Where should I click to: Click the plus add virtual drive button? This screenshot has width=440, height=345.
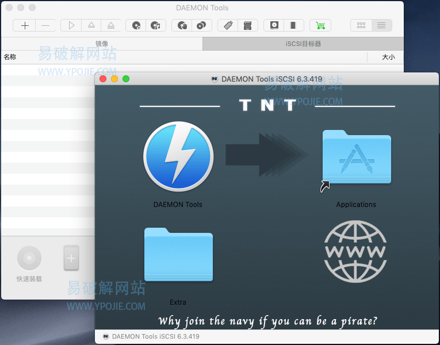(71, 258)
